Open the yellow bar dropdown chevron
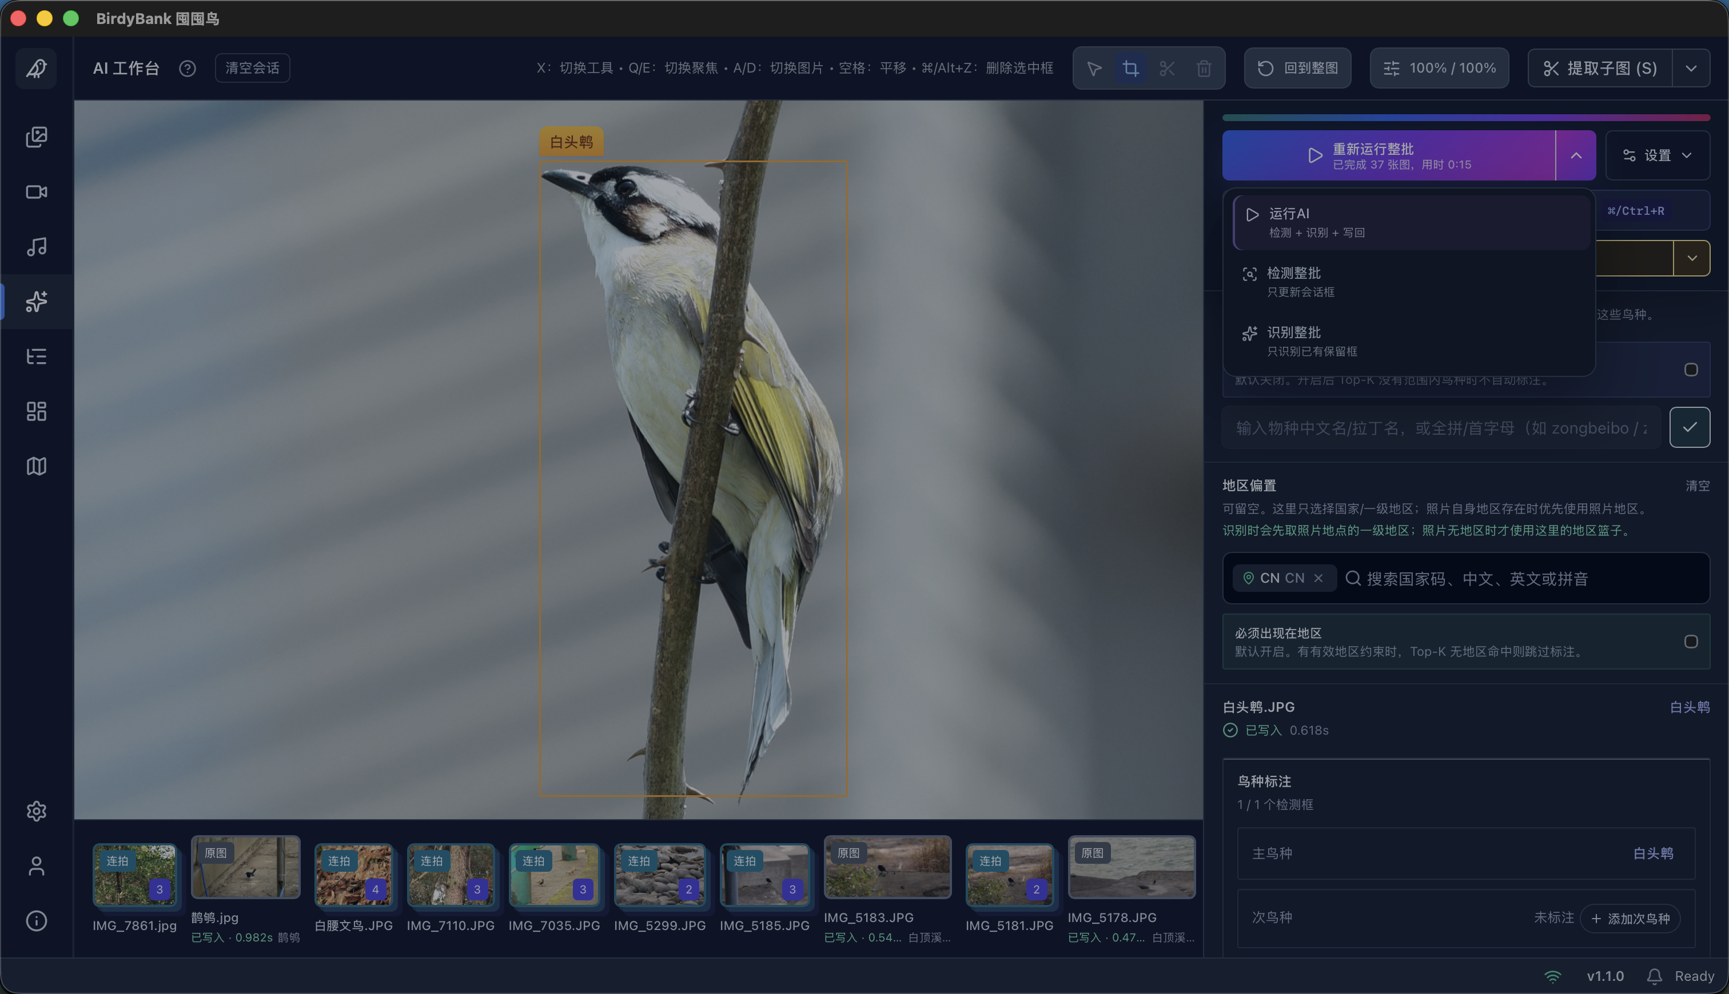 (1691, 258)
